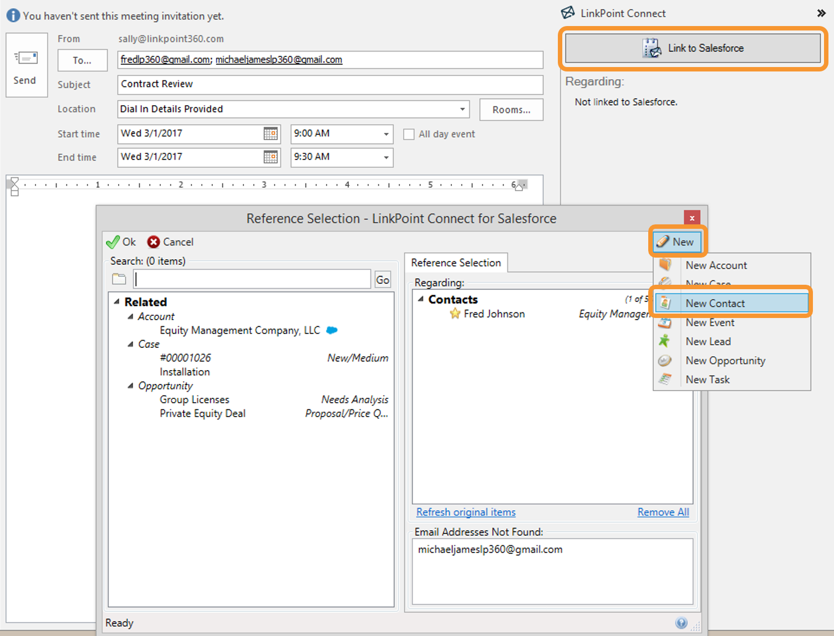The image size is (834, 636).
Task: Open the Location dropdown arrow
Action: (462, 109)
